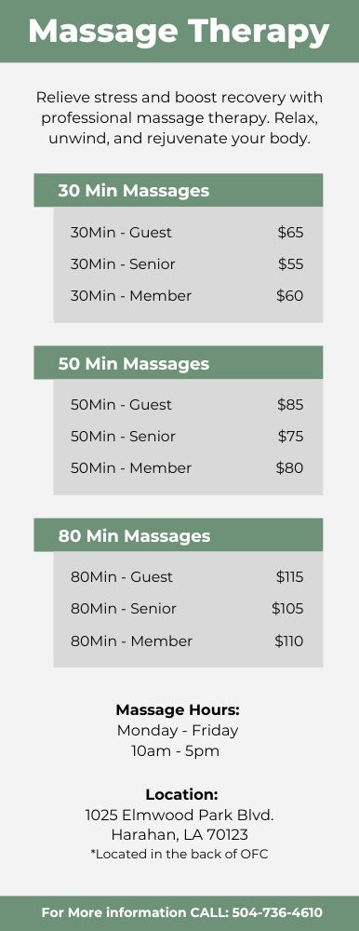The image size is (359, 931).
Task: Choose the 80Min - Guest option
Action: coord(188,576)
